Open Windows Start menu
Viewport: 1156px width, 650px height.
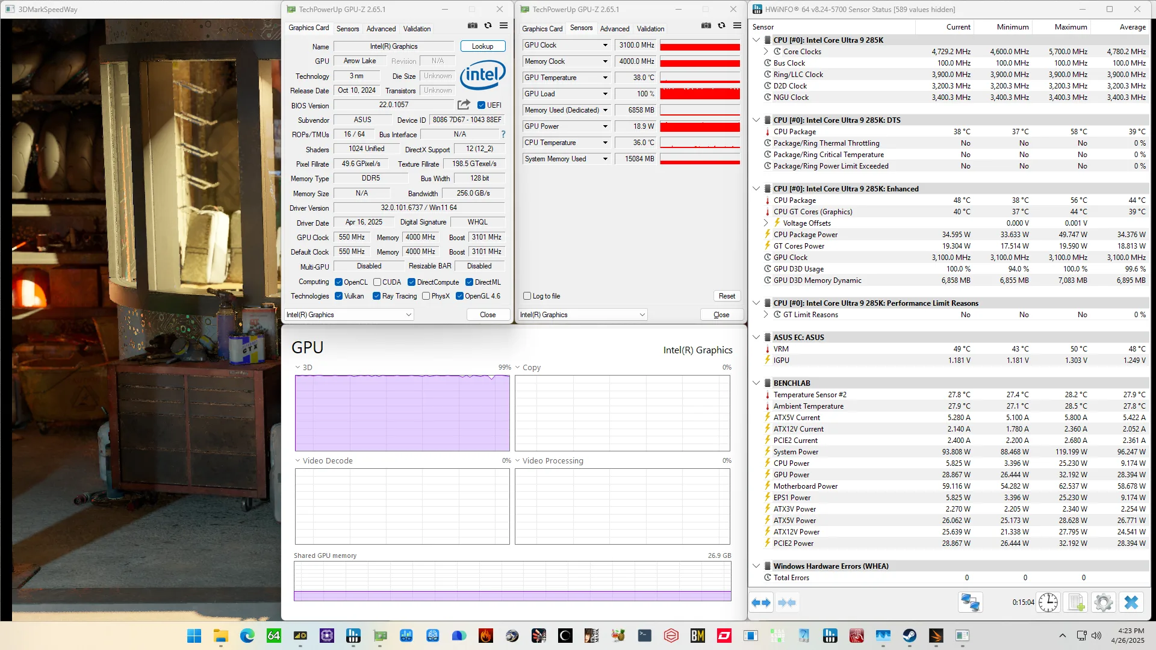194,636
